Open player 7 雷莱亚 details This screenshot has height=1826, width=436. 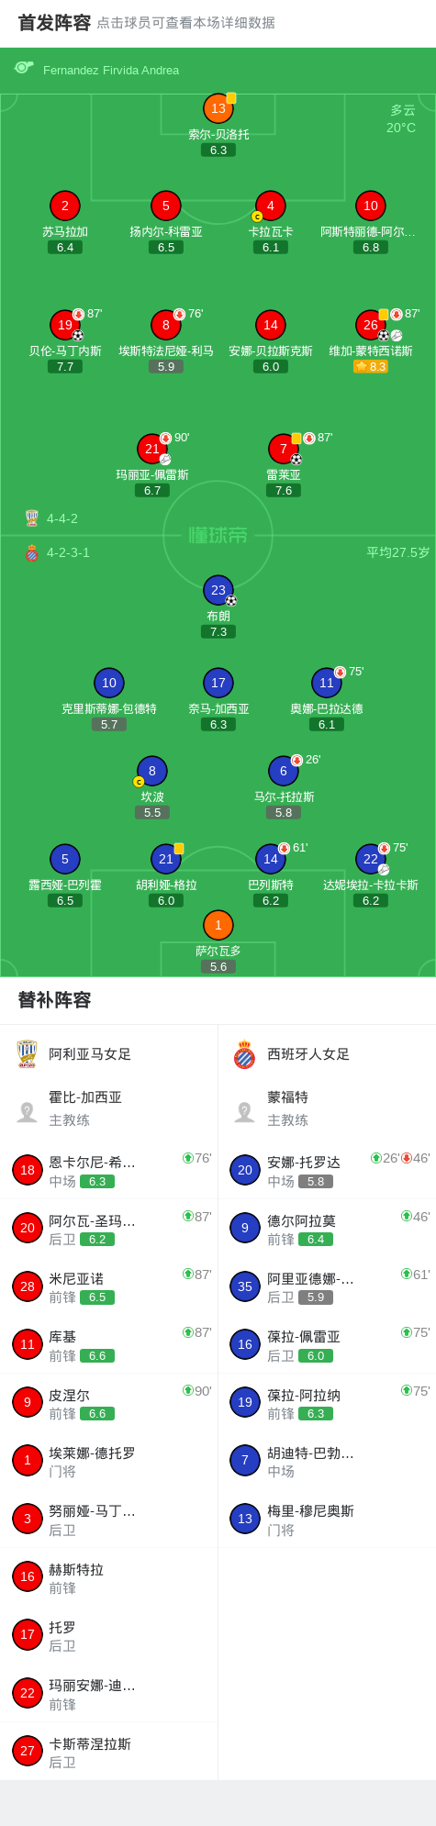coord(284,449)
